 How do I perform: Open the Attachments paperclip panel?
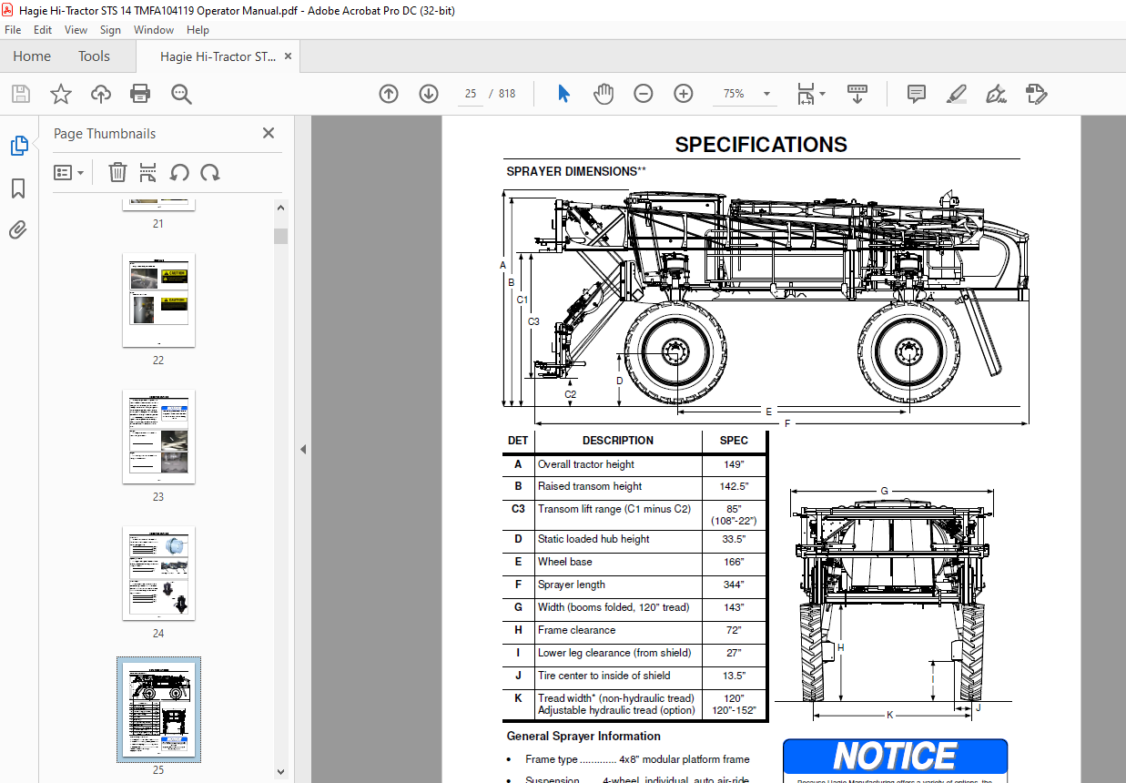click(x=18, y=229)
